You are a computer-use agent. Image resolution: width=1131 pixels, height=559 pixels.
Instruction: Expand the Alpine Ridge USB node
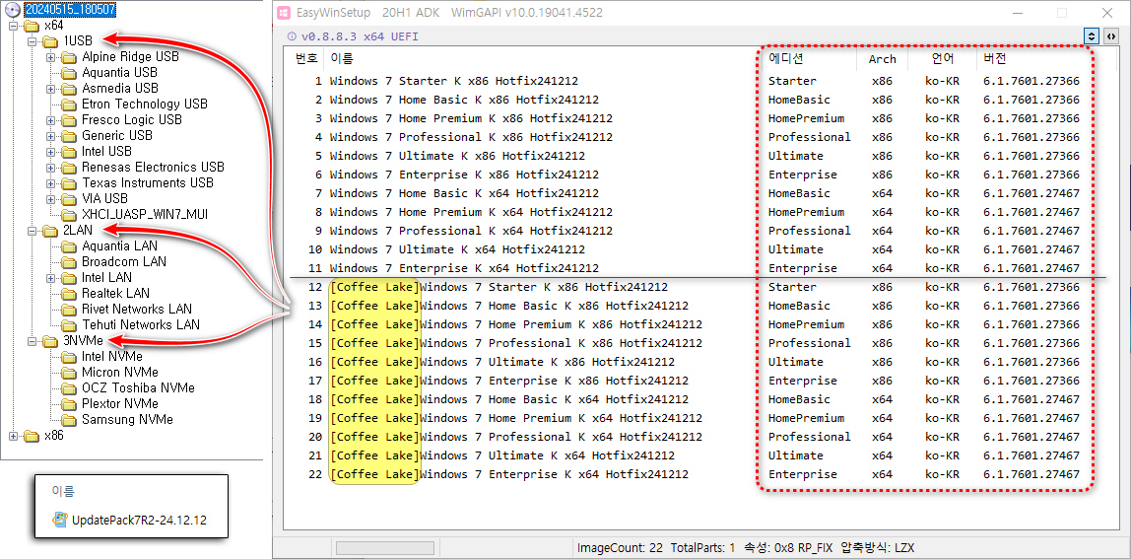(50, 57)
